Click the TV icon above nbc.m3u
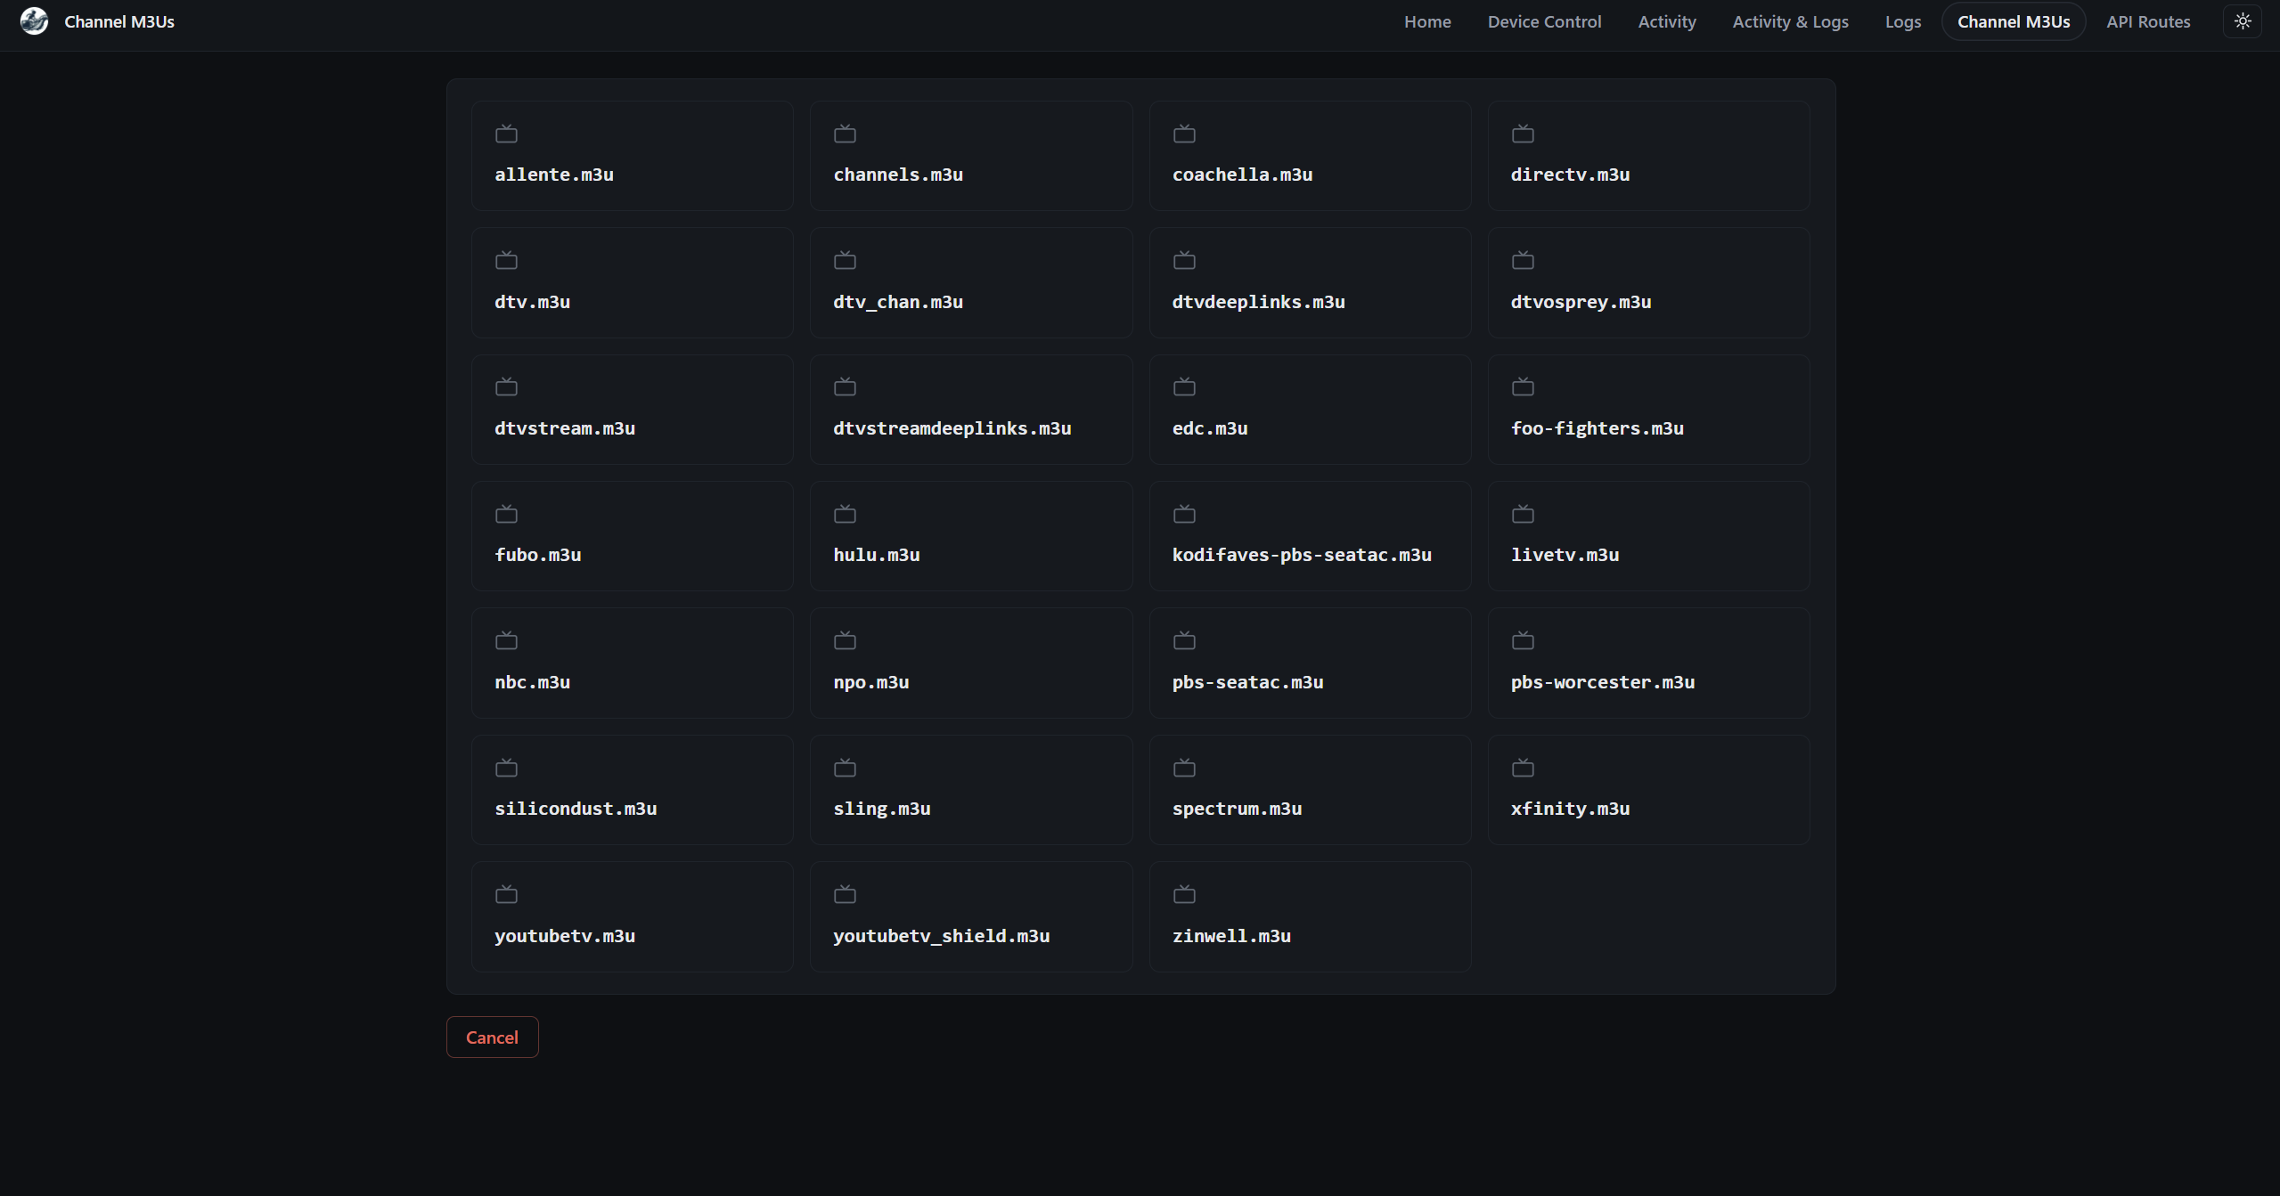Image resolution: width=2280 pixels, height=1196 pixels. coord(506,640)
